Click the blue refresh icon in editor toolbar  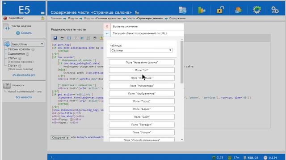point(82,38)
